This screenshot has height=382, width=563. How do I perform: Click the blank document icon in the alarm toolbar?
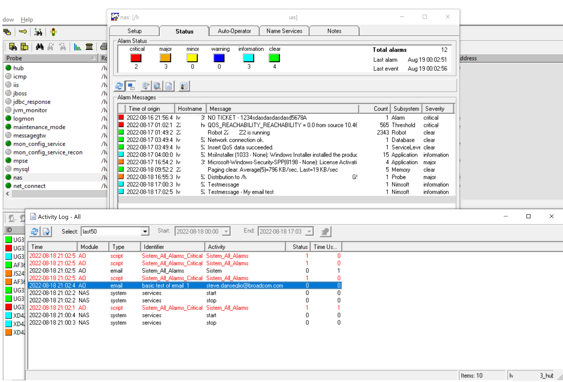(x=169, y=86)
